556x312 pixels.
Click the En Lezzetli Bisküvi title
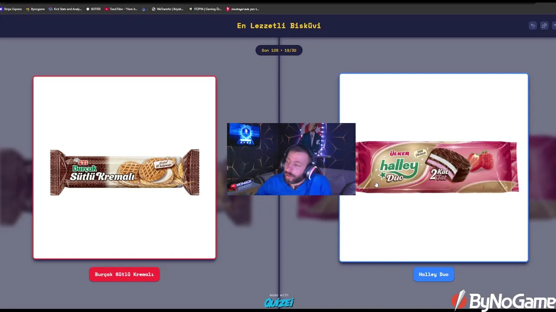pyautogui.click(x=279, y=26)
